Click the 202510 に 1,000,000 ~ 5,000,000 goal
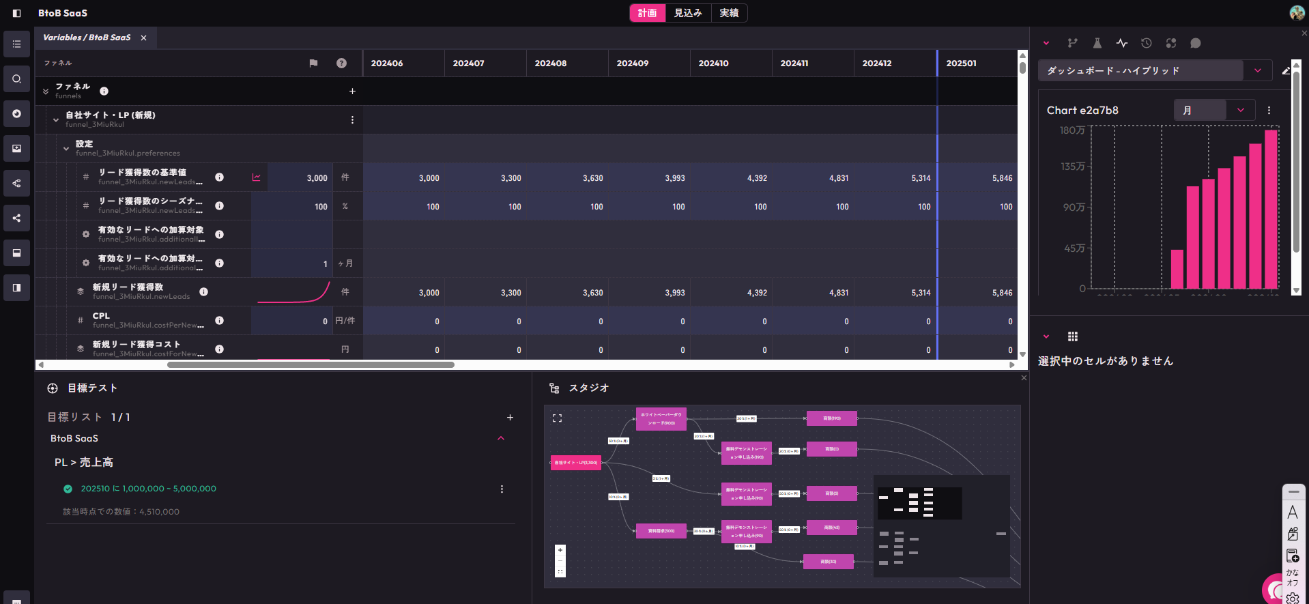1309x604 pixels. [148, 489]
